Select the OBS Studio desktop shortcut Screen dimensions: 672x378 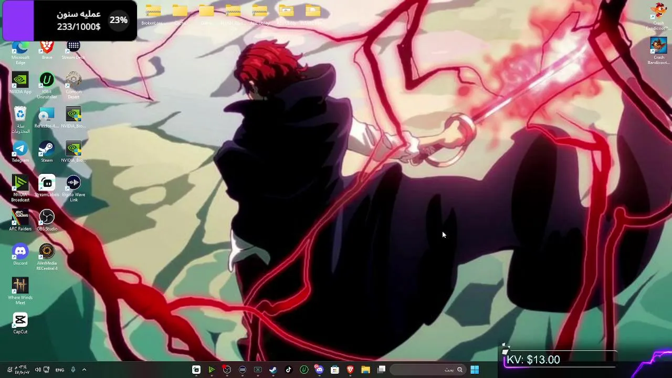click(x=47, y=220)
